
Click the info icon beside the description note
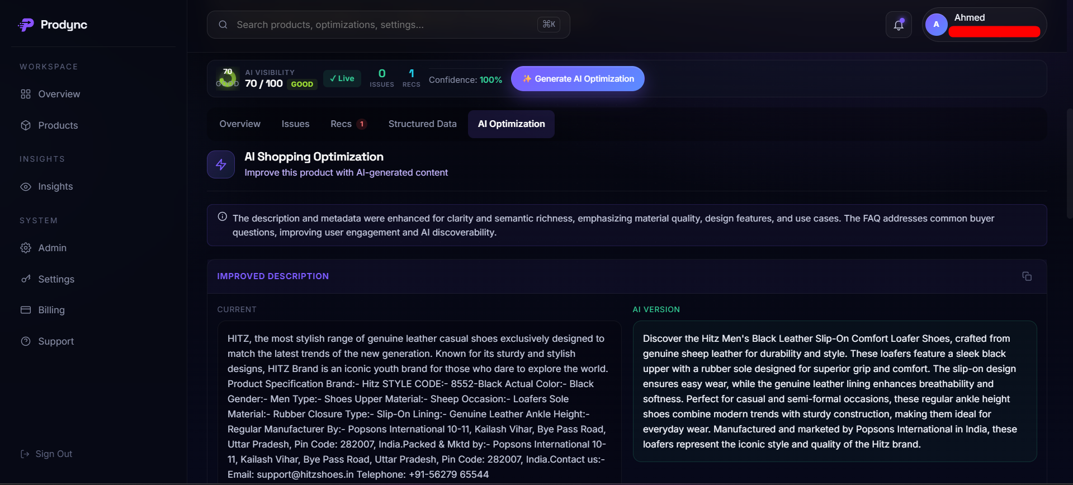[x=223, y=217]
